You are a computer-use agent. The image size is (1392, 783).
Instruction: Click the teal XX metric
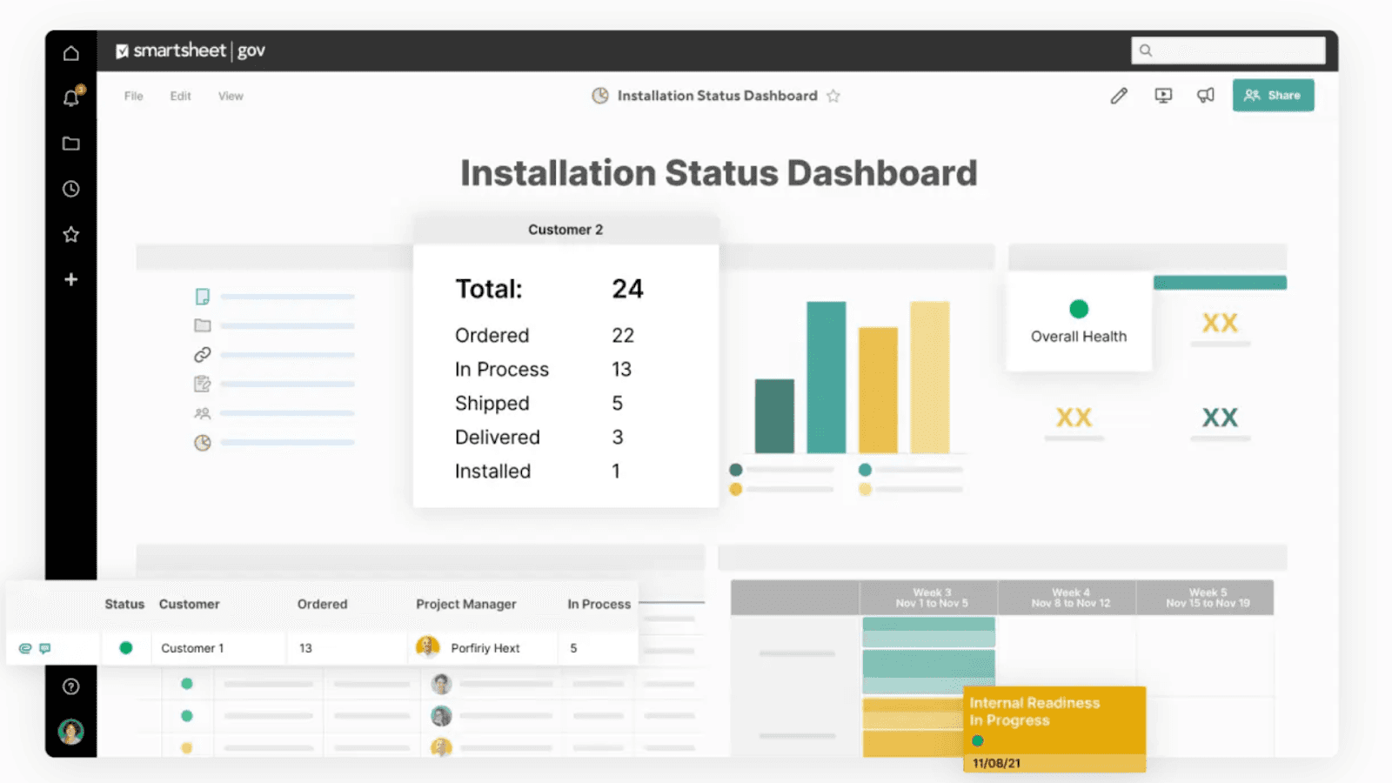1220,418
